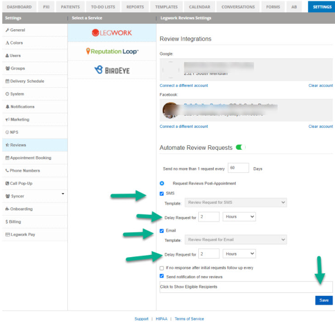Click the request frequency Days input field
The width and height of the screenshot is (335, 322).
238,169
